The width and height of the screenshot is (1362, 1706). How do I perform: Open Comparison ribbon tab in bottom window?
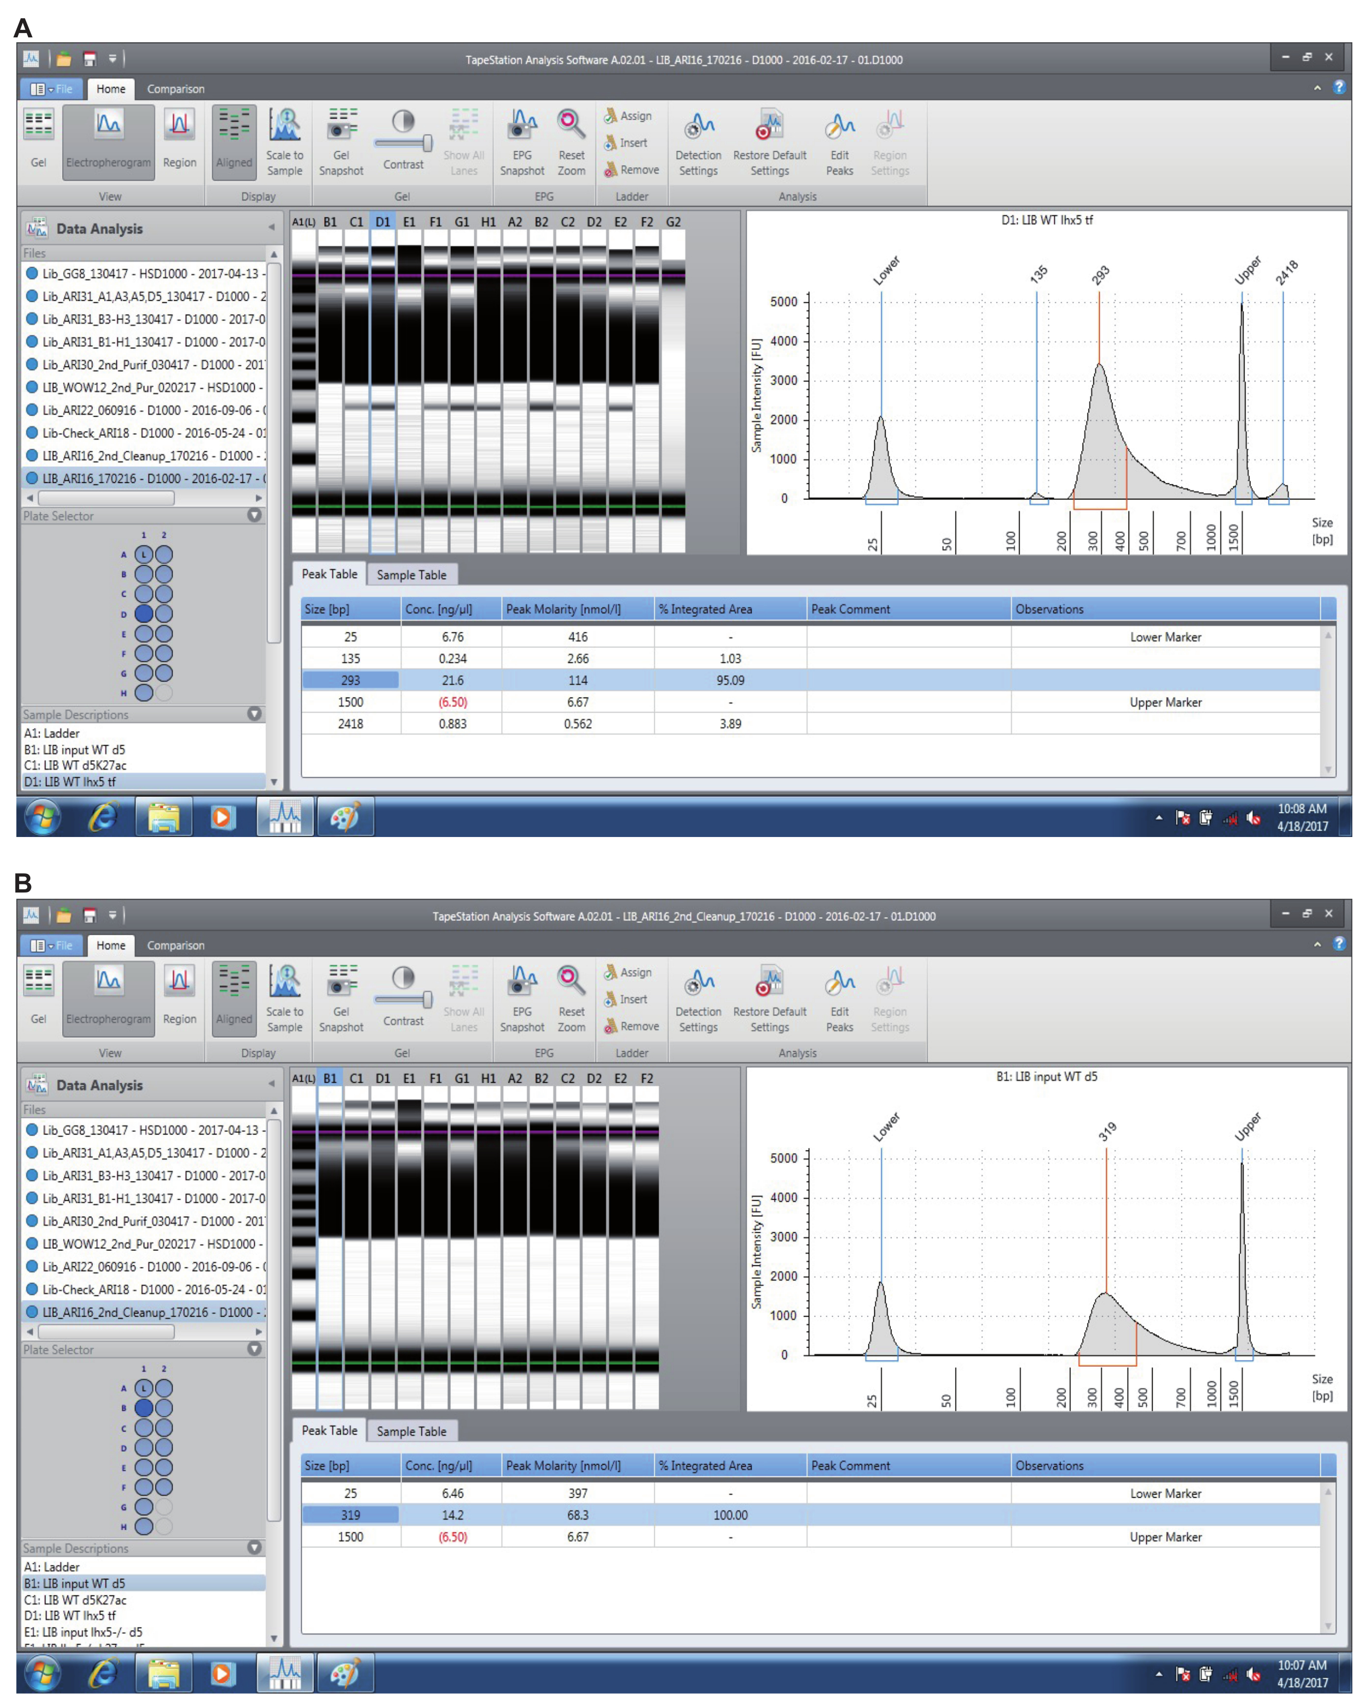[x=175, y=945]
